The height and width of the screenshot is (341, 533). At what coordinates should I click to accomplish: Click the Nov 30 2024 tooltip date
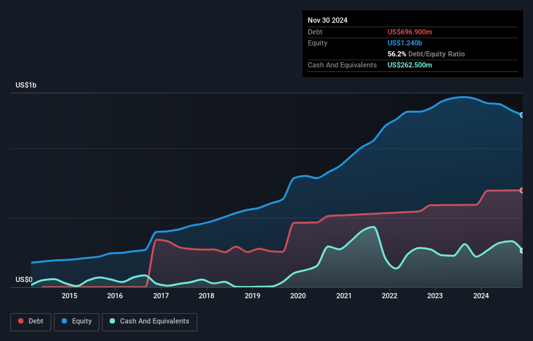tap(327, 20)
